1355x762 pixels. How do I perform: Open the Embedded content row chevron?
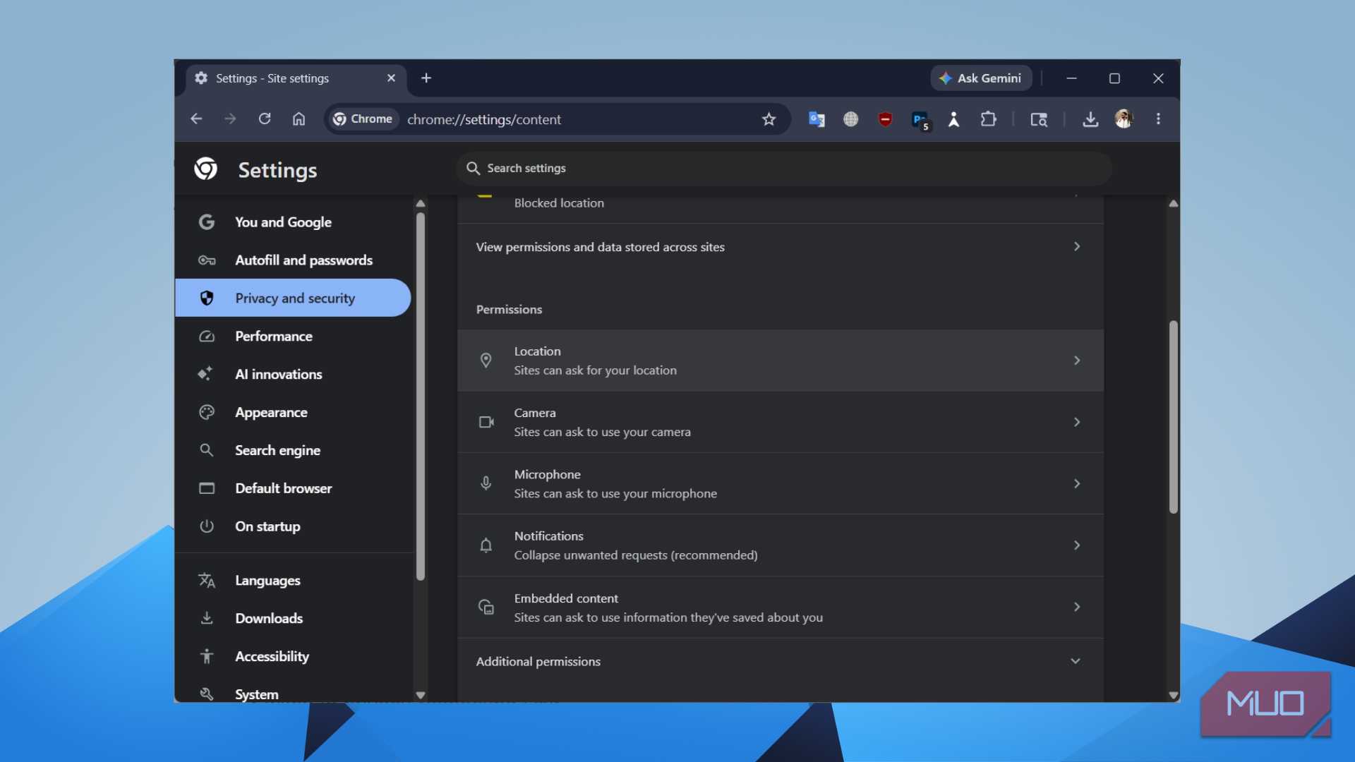(x=1077, y=607)
